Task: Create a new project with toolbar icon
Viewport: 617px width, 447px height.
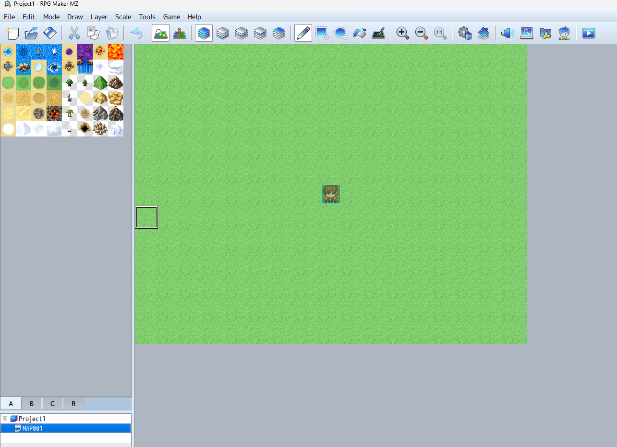Action: click(x=13, y=33)
